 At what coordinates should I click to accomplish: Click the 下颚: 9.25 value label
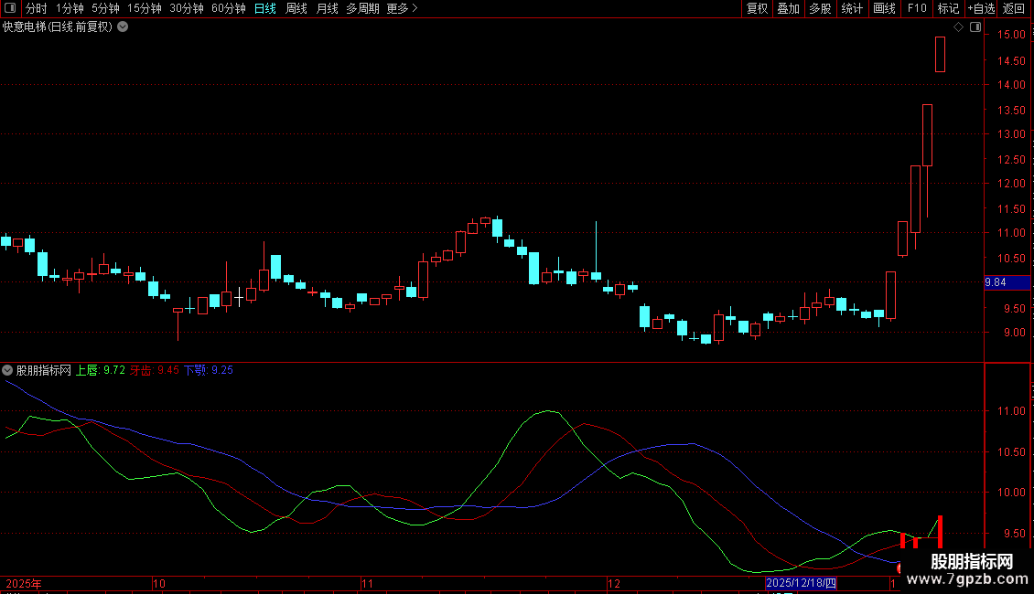coord(209,371)
